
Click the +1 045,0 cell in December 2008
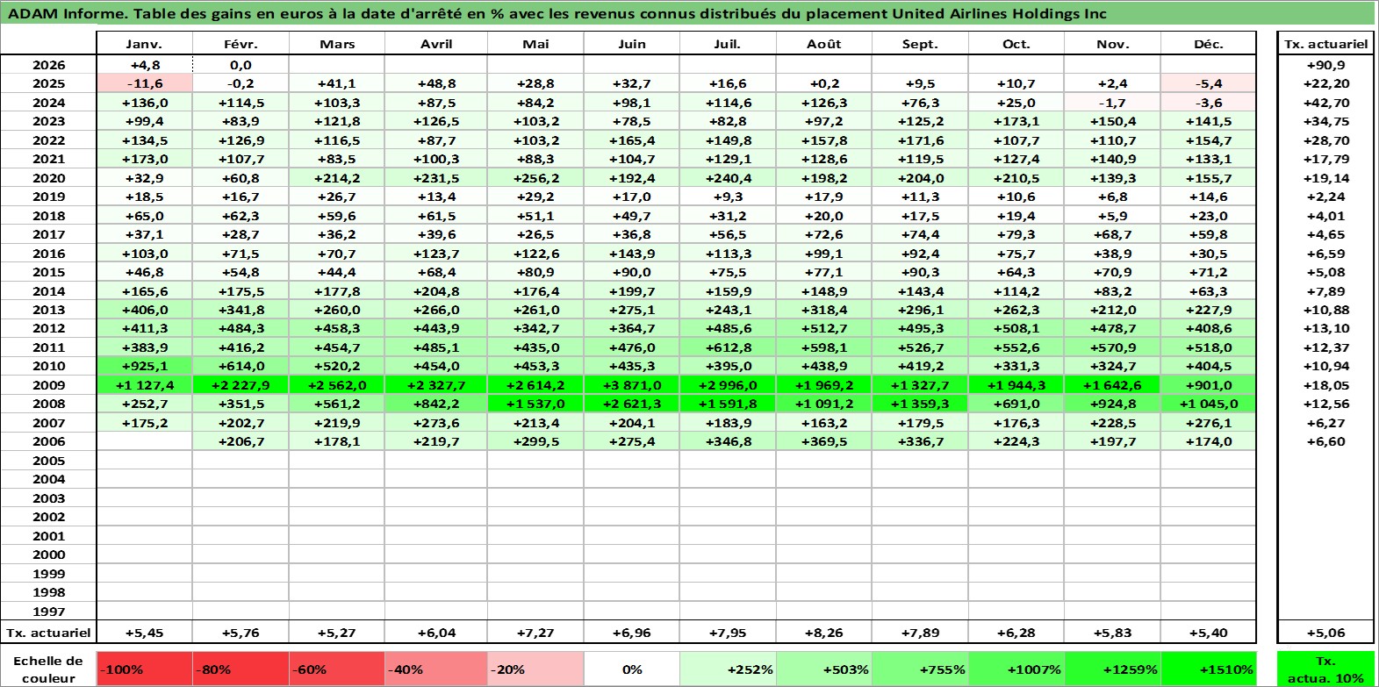1208,404
